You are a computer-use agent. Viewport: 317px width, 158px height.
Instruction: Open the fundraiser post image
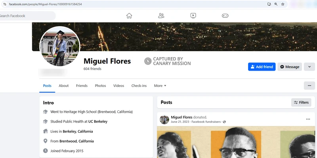pos(236,142)
